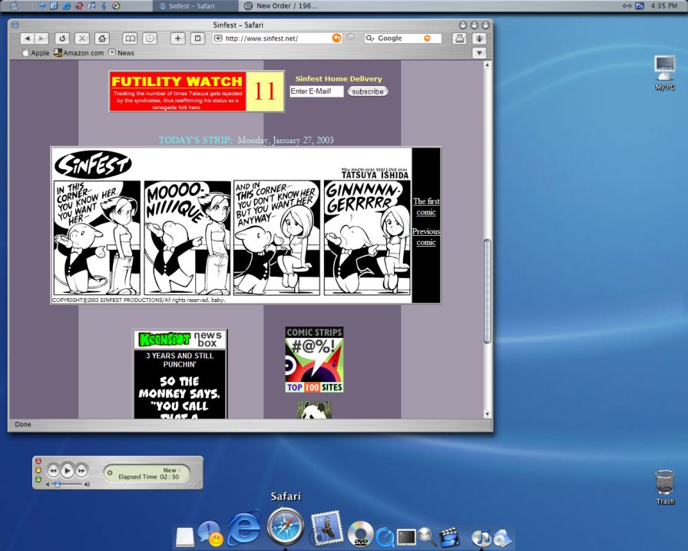The width and height of the screenshot is (688, 551).
Task: Open the bookmarks book icon
Action: [x=130, y=38]
